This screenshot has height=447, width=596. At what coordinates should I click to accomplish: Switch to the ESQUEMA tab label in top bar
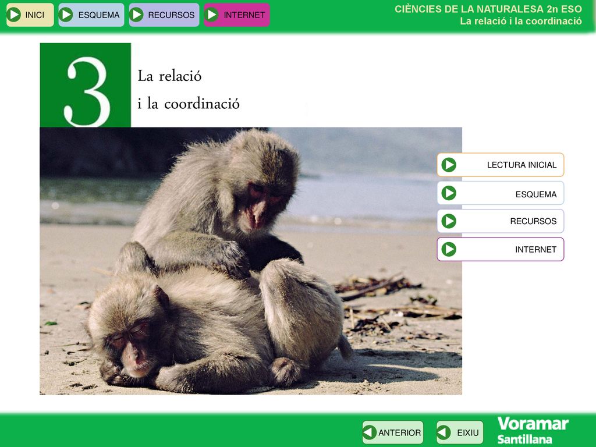[x=99, y=15]
